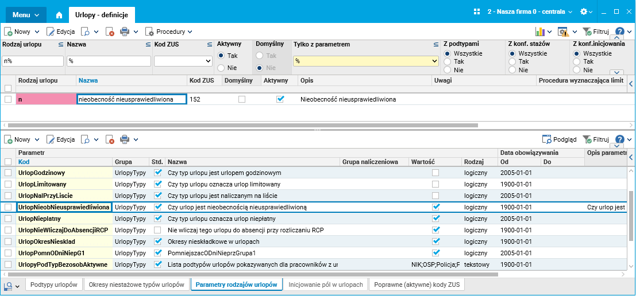Expand the company selector '2 - Nasza firma 0 - centrala'
Image resolution: width=636 pixels, height=296 pixels.
[529, 11]
